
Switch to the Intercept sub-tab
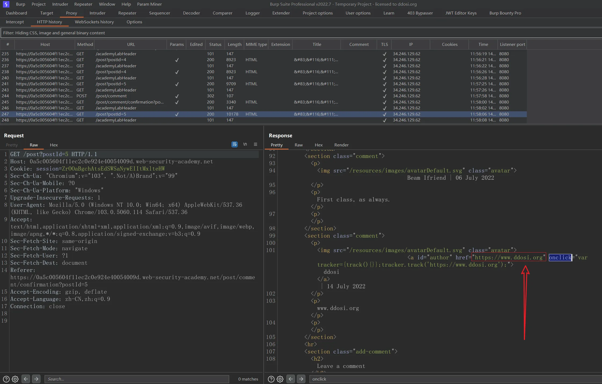pos(15,22)
